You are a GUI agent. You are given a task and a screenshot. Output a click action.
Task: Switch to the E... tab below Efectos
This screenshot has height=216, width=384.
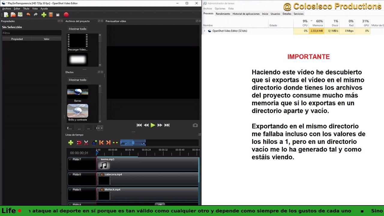click(70, 128)
